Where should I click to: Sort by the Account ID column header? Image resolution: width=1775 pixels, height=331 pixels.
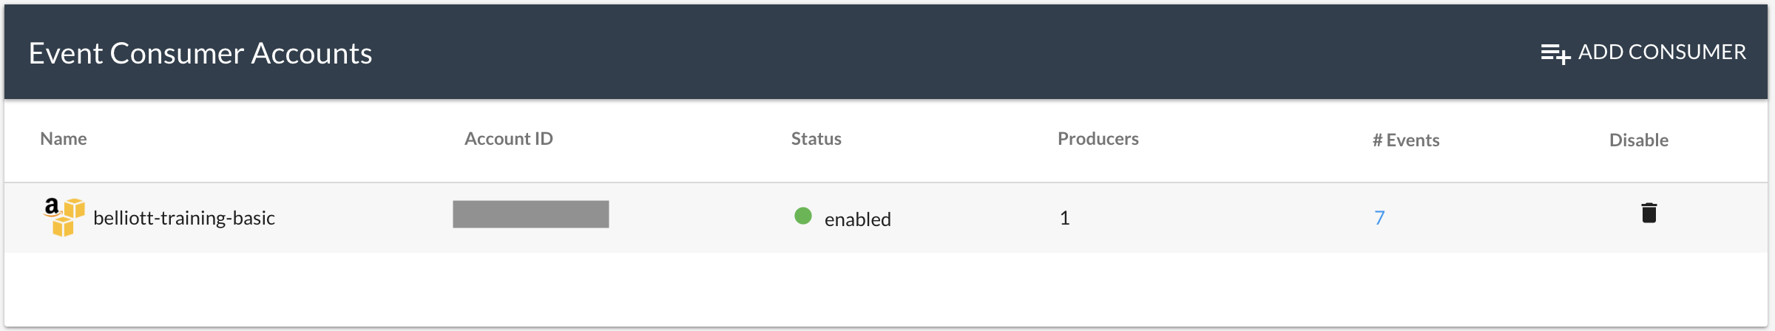[x=509, y=139]
